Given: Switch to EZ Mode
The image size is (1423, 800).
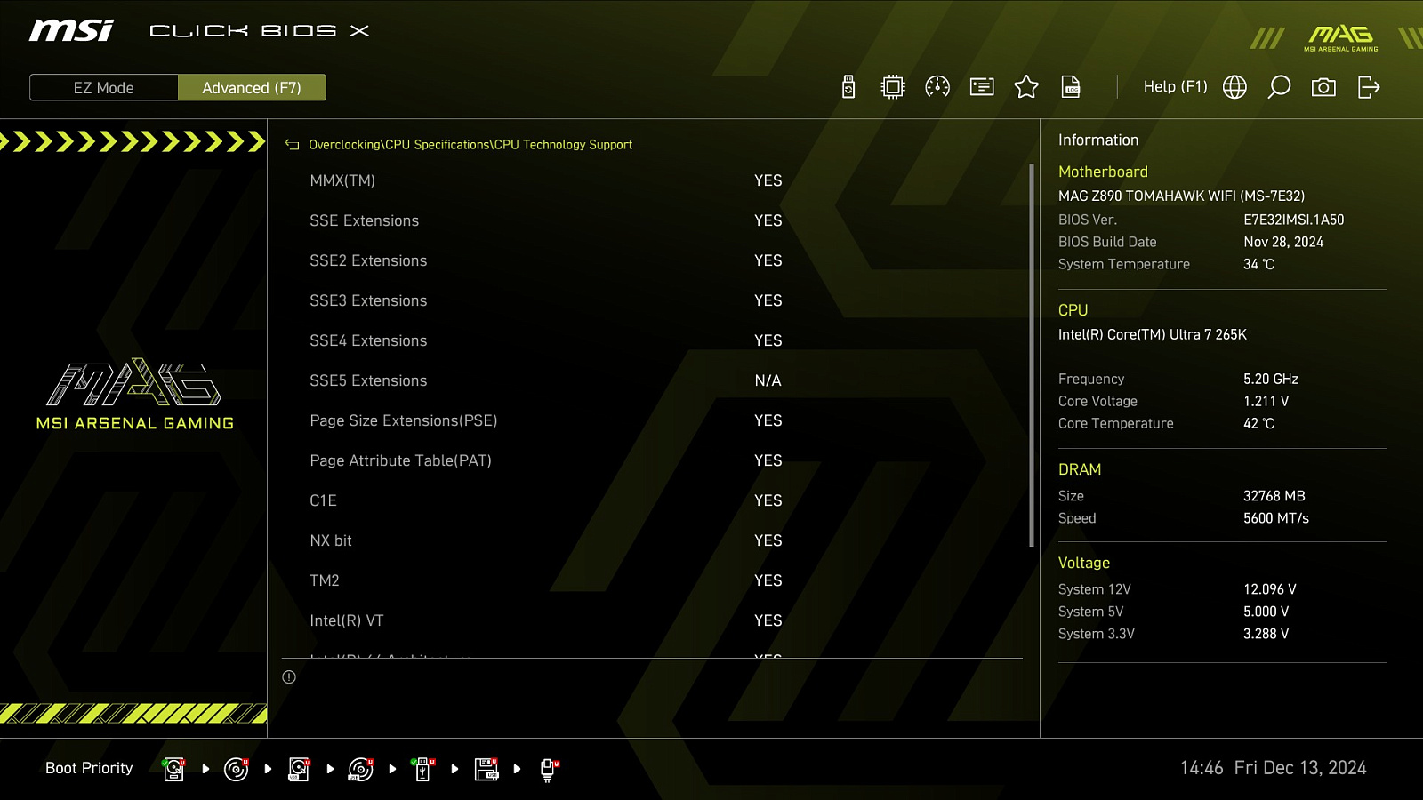Looking at the screenshot, I should (x=104, y=87).
